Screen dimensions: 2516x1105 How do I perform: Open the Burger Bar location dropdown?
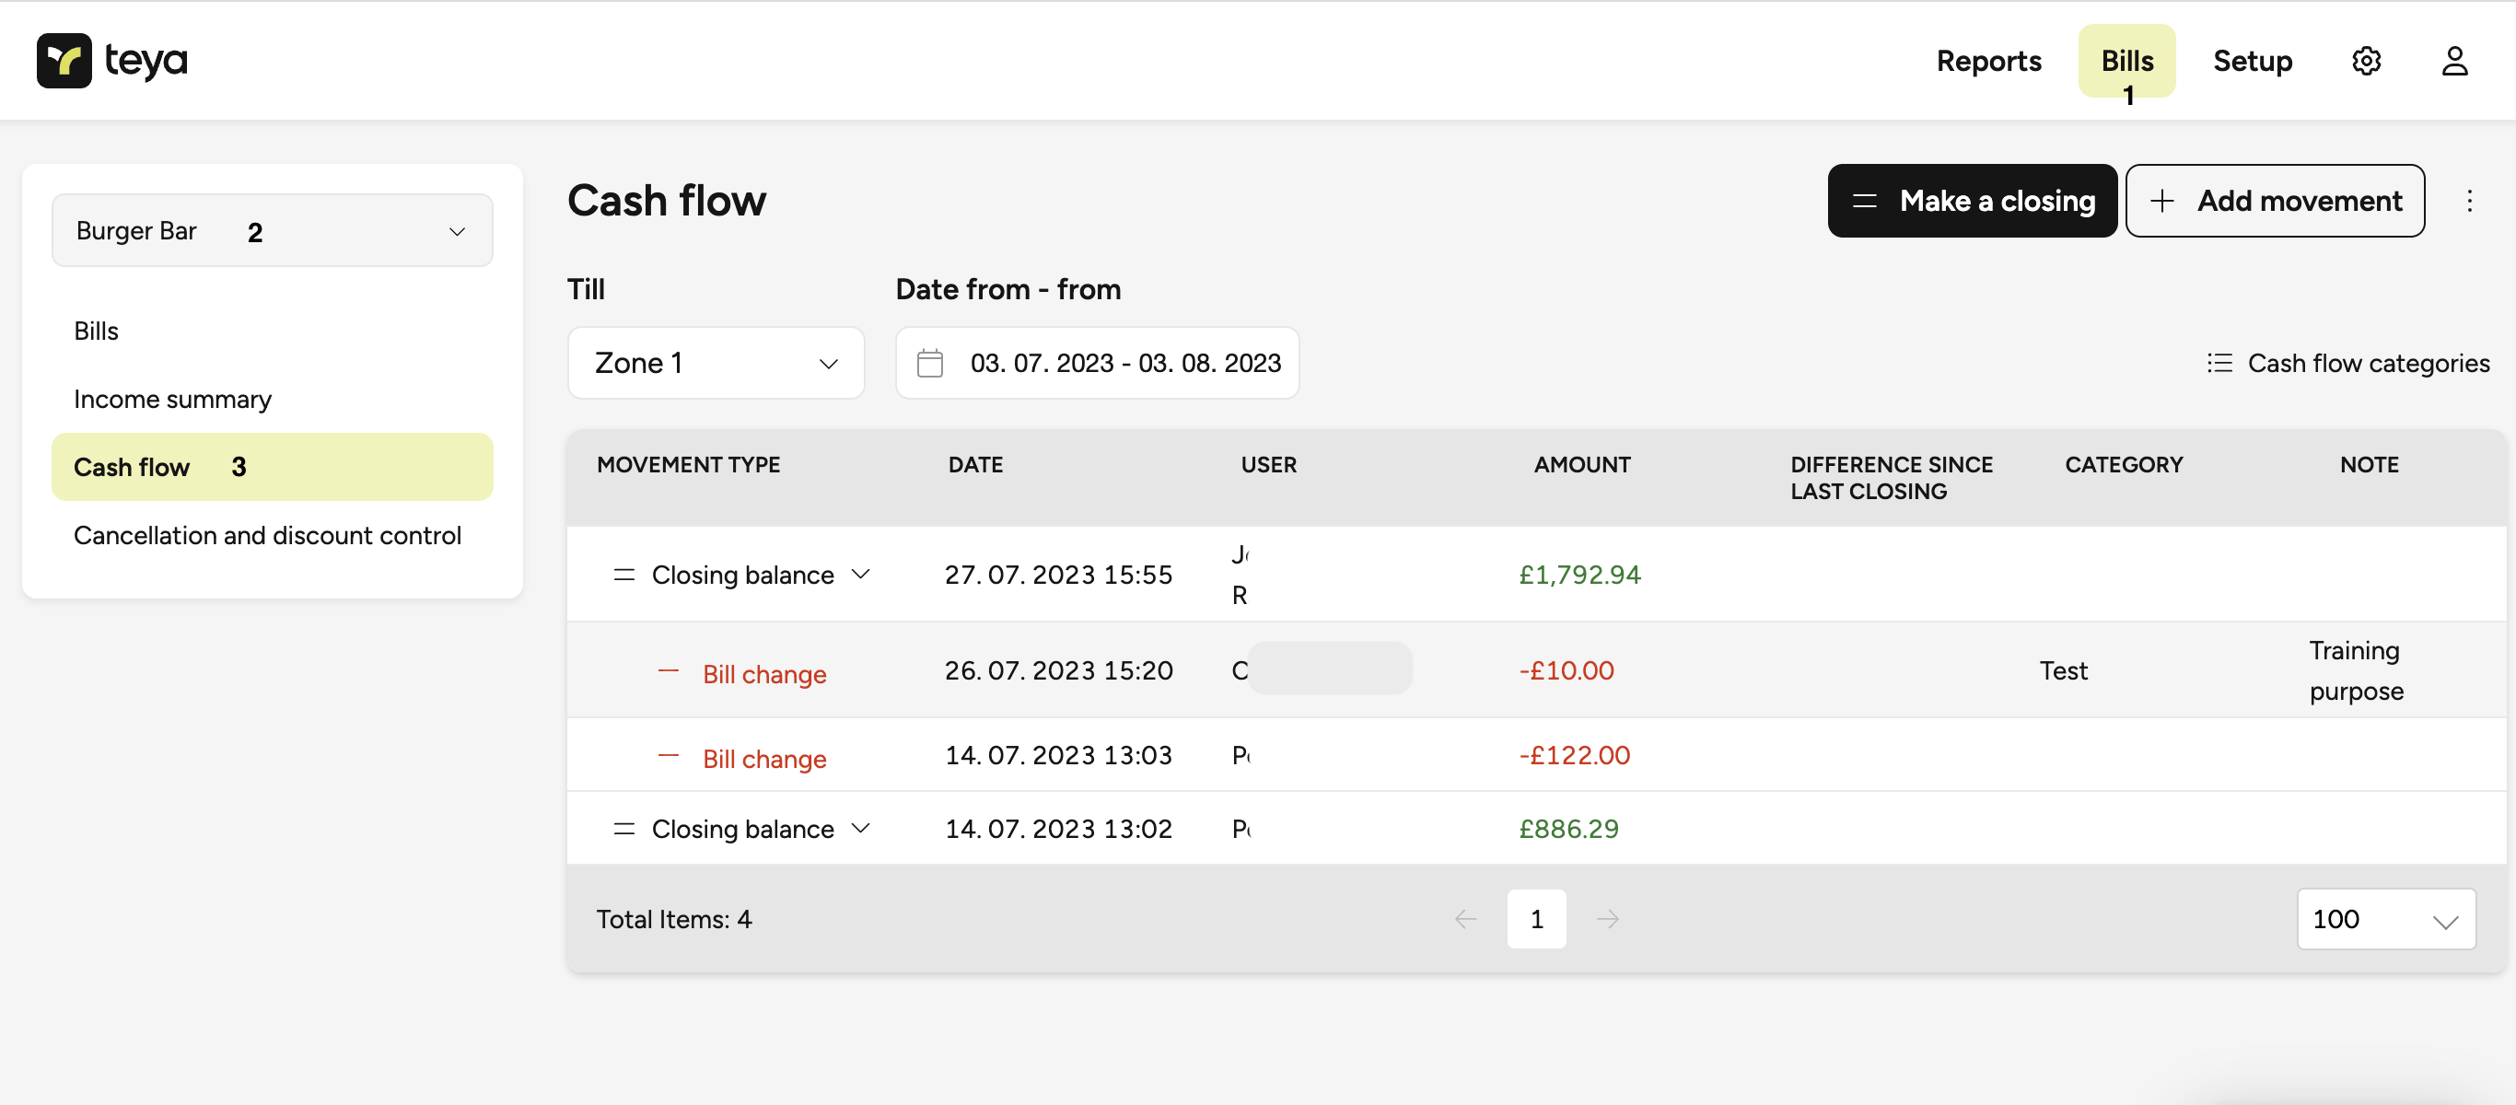pos(272,231)
